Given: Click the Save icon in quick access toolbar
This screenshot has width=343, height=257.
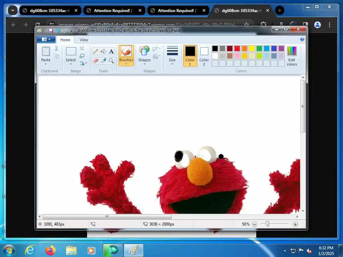Looking at the screenshot, I should (x=51, y=30).
